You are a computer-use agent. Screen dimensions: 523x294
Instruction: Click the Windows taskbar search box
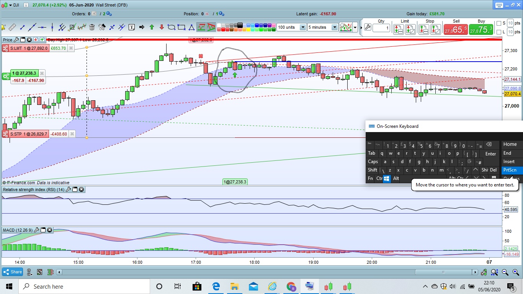coord(84,286)
